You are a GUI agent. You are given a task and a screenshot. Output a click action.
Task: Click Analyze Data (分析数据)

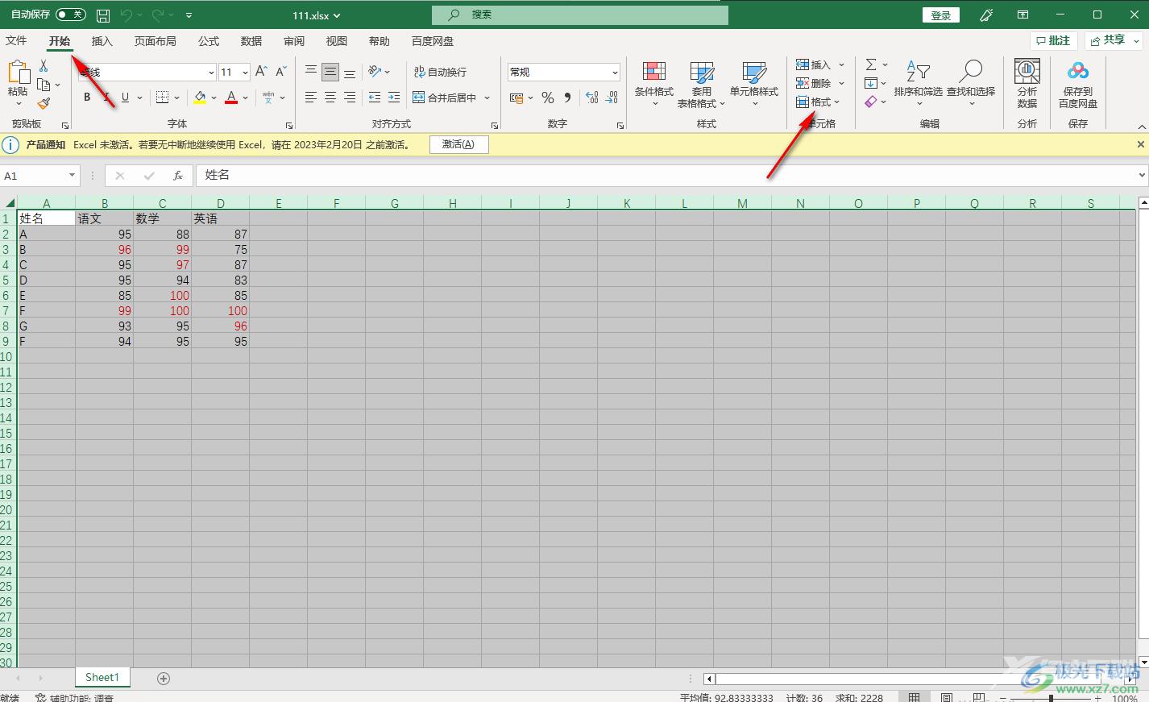(1027, 83)
